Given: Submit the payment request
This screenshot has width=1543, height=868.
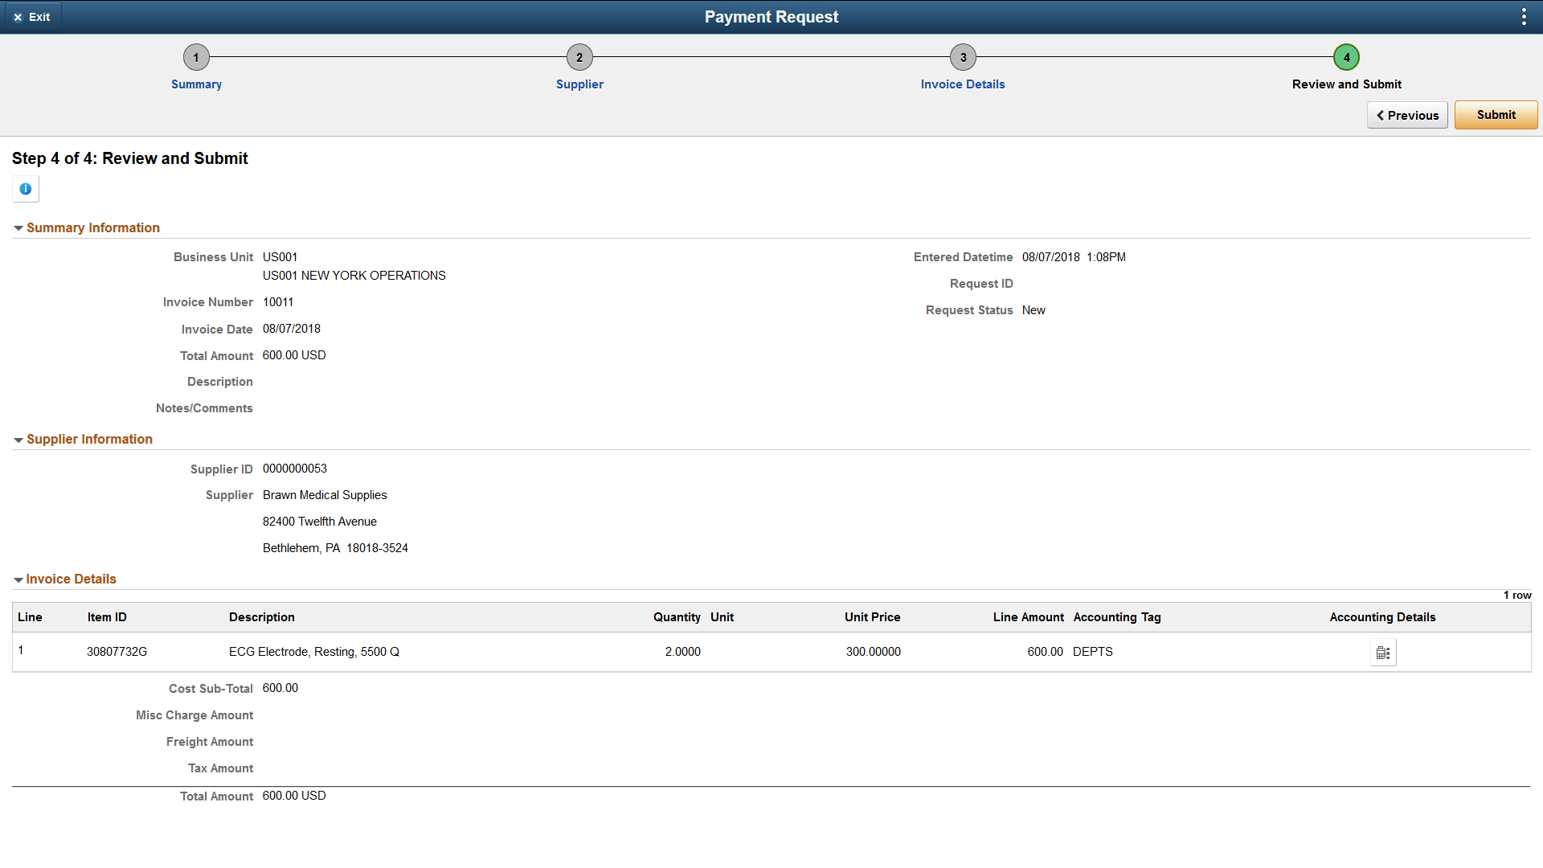Looking at the screenshot, I should tap(1495, 115).
